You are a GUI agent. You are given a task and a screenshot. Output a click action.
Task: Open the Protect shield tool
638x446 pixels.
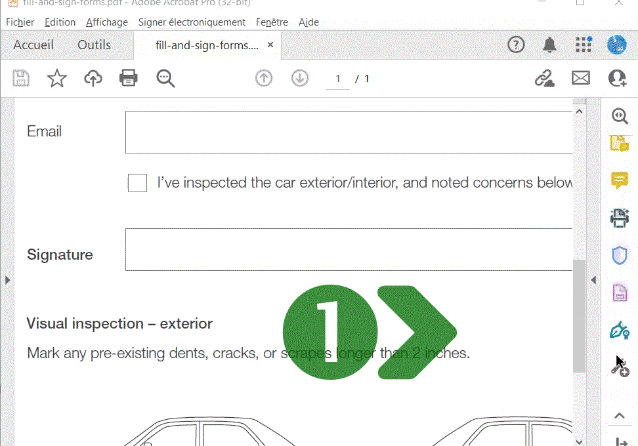coord(620,255)
